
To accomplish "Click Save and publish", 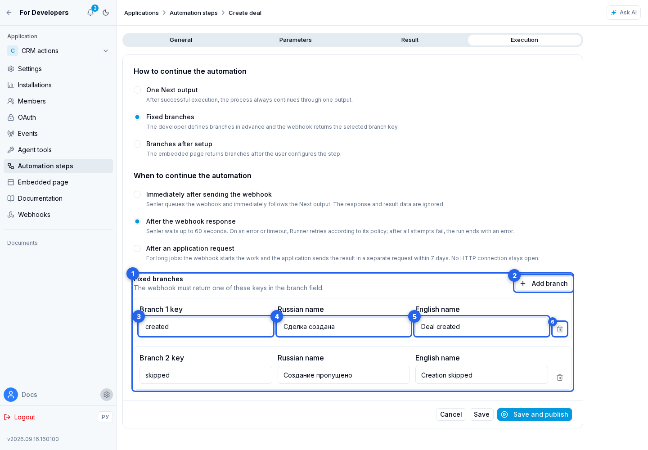I will [535, 414].
